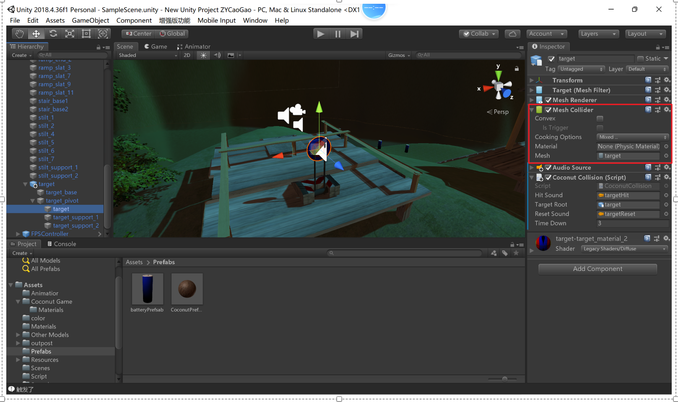The width and height of the screenshot is (678, 402).
Task: Toggle scene view gizmo lock icon
Action: 517,68
